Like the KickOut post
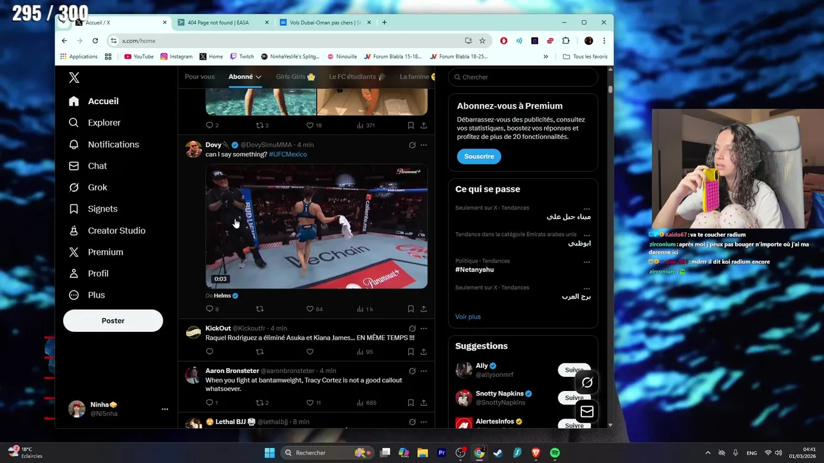The image size is (824, 463). [310, 352]
